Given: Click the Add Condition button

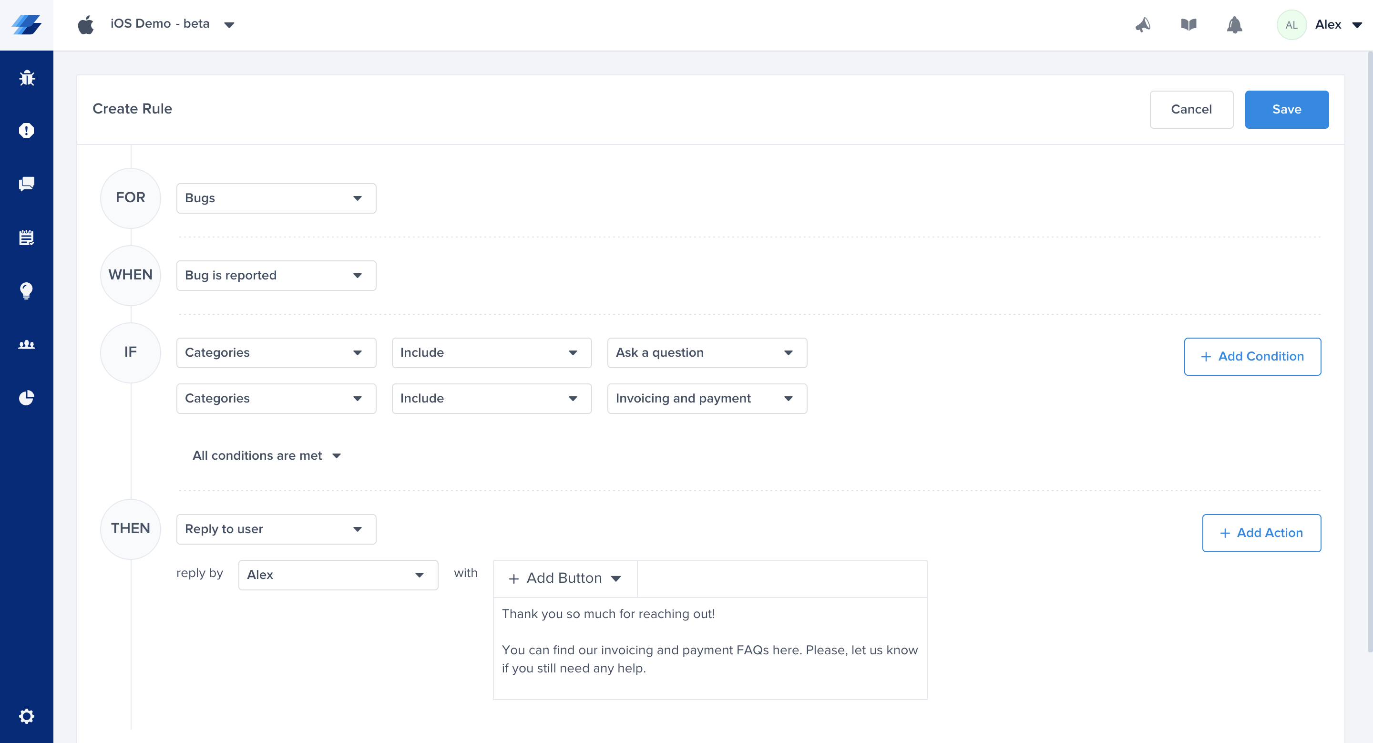Looking at the screenshot, I should click(1252, 357).
